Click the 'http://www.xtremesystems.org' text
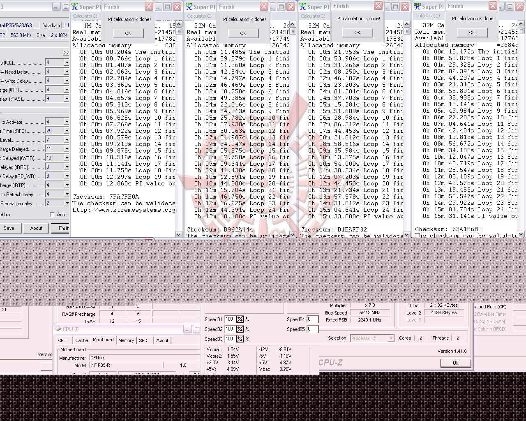Screen dimensions: 526x421 (124, 210)
